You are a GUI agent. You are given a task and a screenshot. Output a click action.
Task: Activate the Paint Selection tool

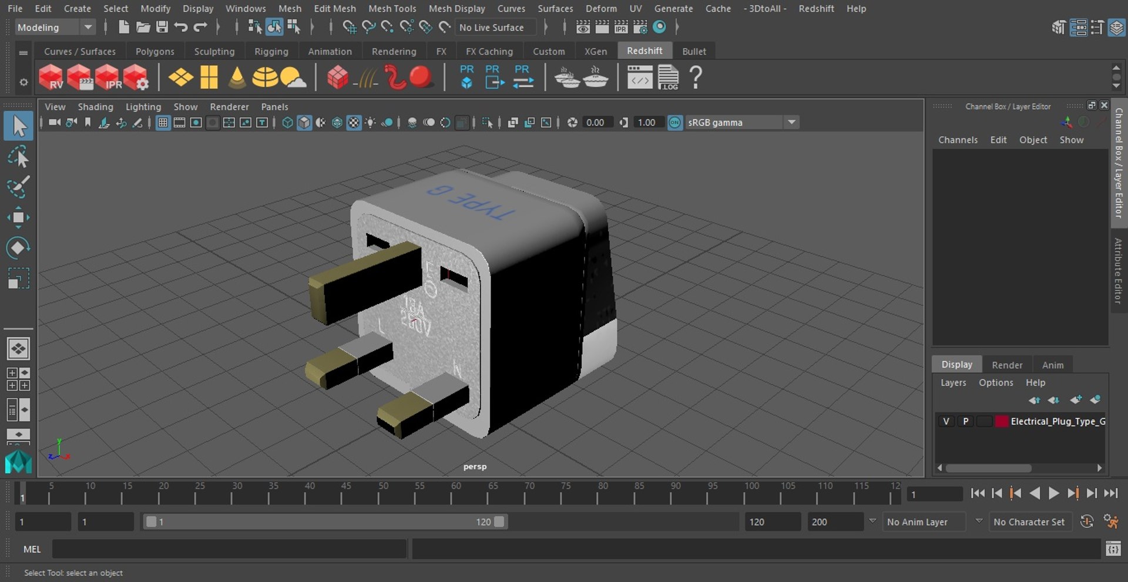pos(18,187)
